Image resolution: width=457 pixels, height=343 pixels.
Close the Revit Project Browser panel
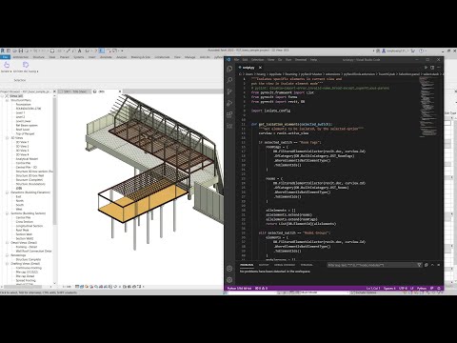click(x=54, y=91)
